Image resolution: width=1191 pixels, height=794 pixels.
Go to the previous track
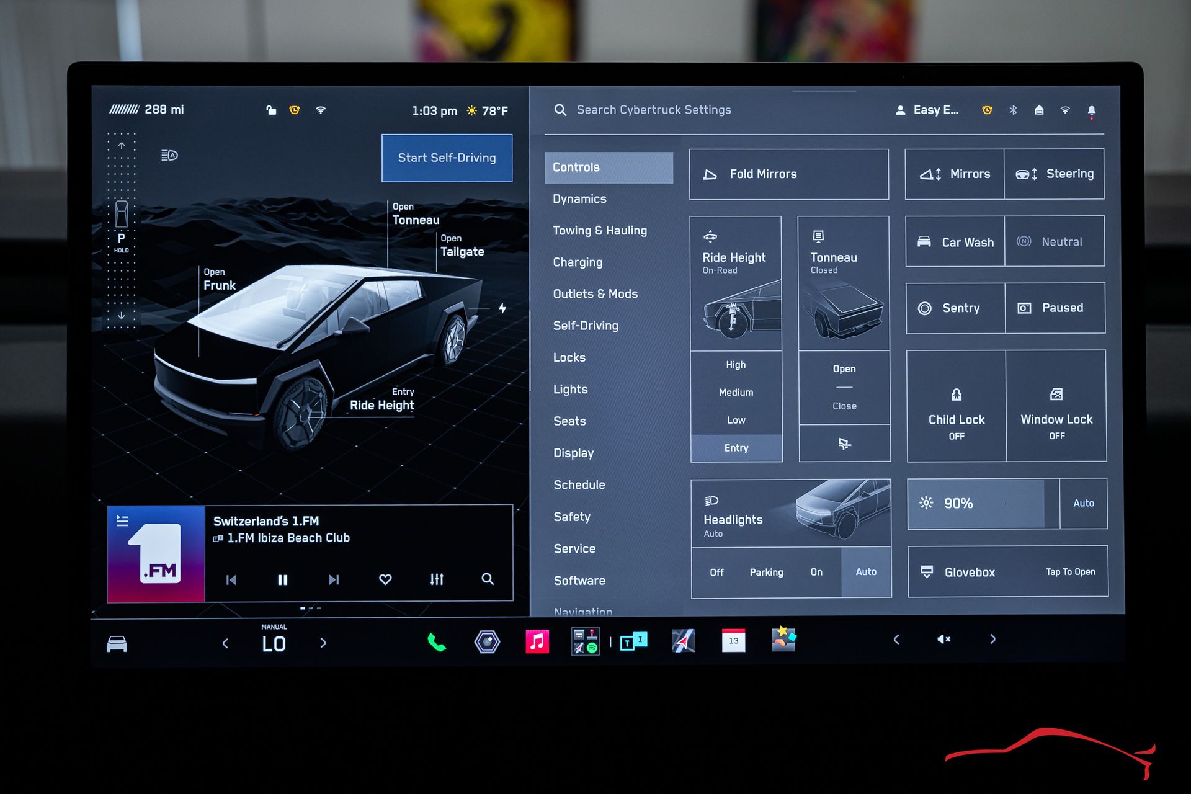click(231, 580)
